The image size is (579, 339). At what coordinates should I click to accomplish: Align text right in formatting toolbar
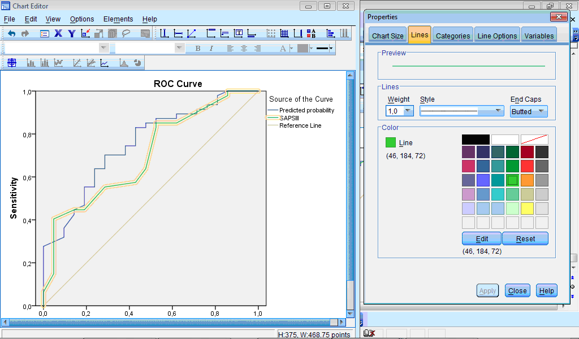click(x=258, y=49)
